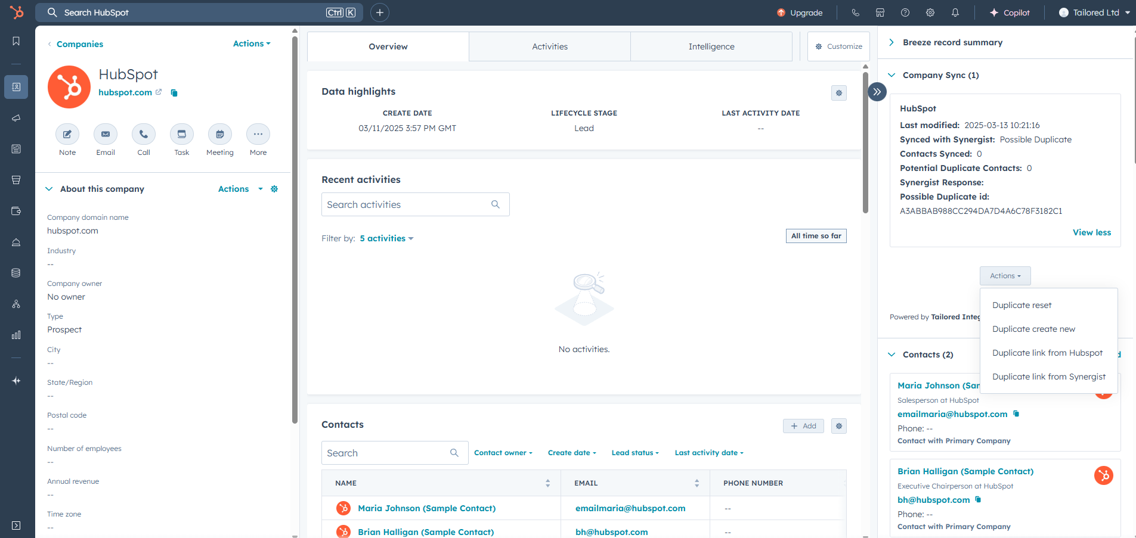Open Contact owner filter dropdown
Image resolution: width=1136 pixels, height=538 pixels.
click(x=503, y=453)
